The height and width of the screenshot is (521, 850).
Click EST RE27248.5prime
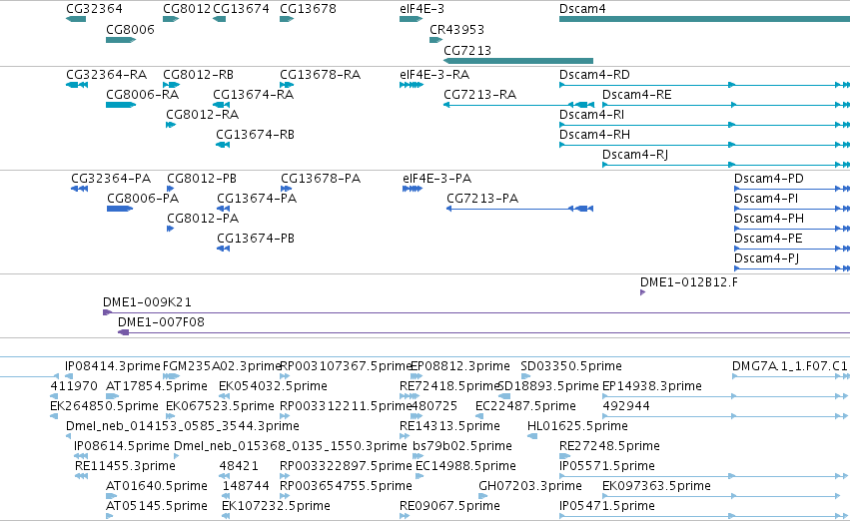tap(609, 446)
